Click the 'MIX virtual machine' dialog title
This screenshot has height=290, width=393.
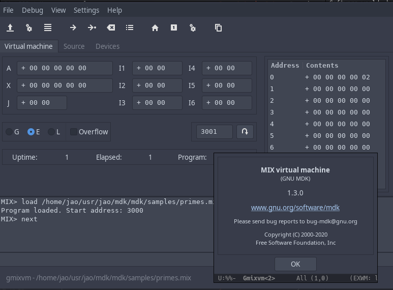point(295,170)
